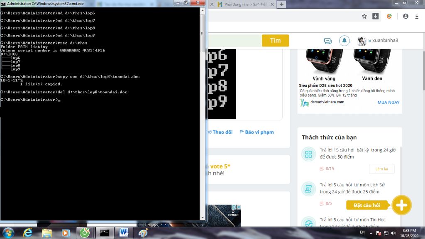Switch to Microsoft Word taskbar button

pos(124,233)
